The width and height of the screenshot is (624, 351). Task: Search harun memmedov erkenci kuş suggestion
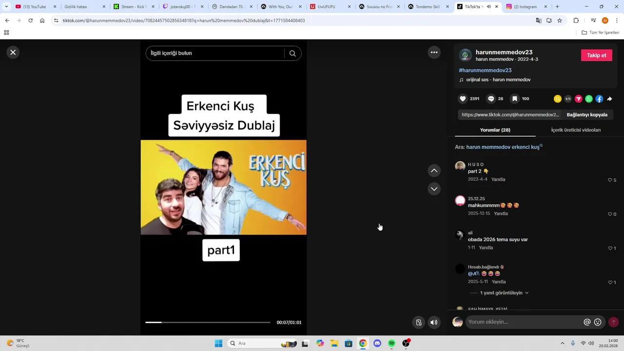click(x=503, y=147)
